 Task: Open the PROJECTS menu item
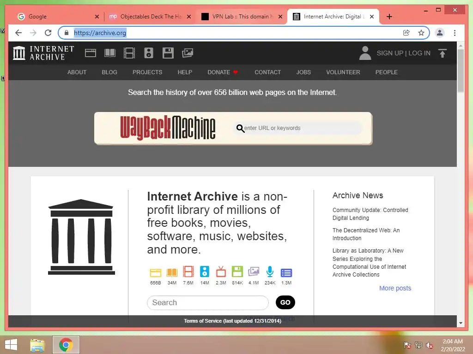[147, 72]
